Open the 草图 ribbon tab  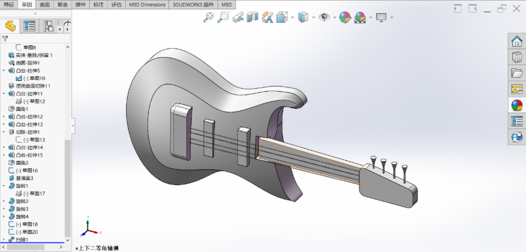[27, 5]
